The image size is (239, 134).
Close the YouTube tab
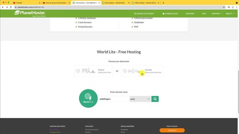pos(40,3)
